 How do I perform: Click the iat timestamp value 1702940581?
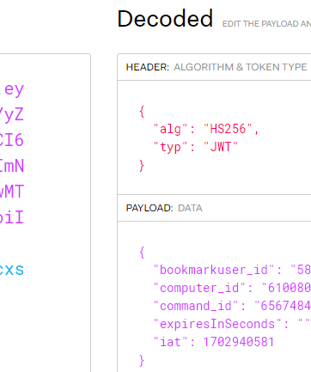pos(239,342)
